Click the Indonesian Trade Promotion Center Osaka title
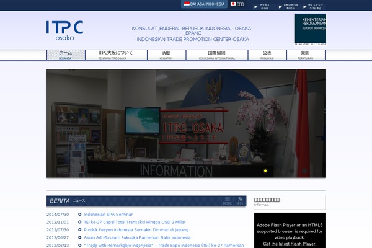 (193, 39)
